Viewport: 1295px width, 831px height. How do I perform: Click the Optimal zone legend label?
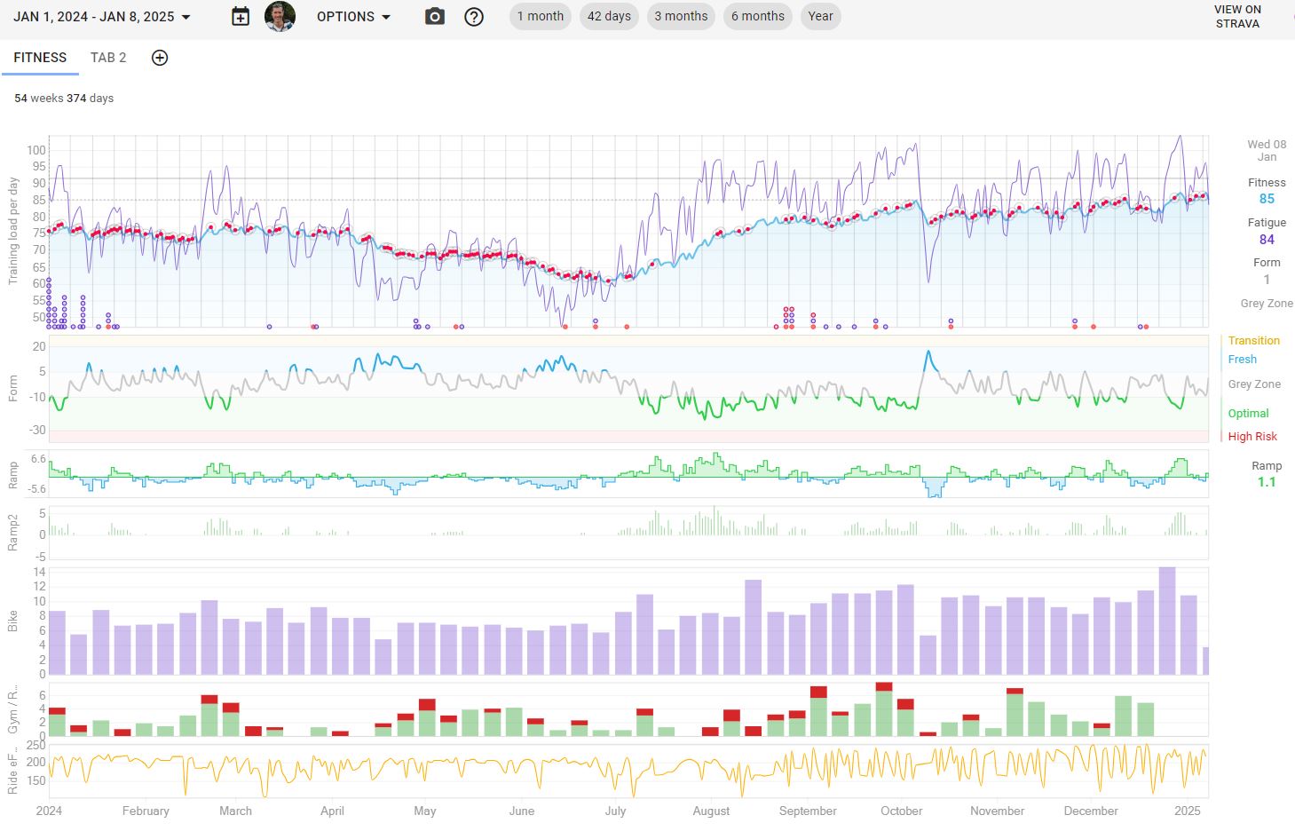tap(1248, 414)
